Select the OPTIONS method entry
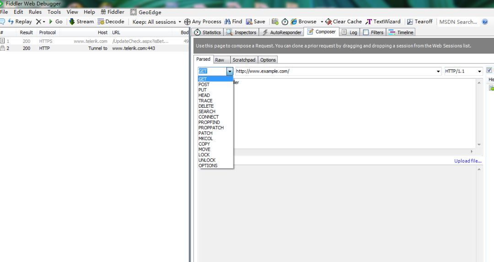Image resolution: width=494 pixels, height=262 pixels. coord(215,165)
